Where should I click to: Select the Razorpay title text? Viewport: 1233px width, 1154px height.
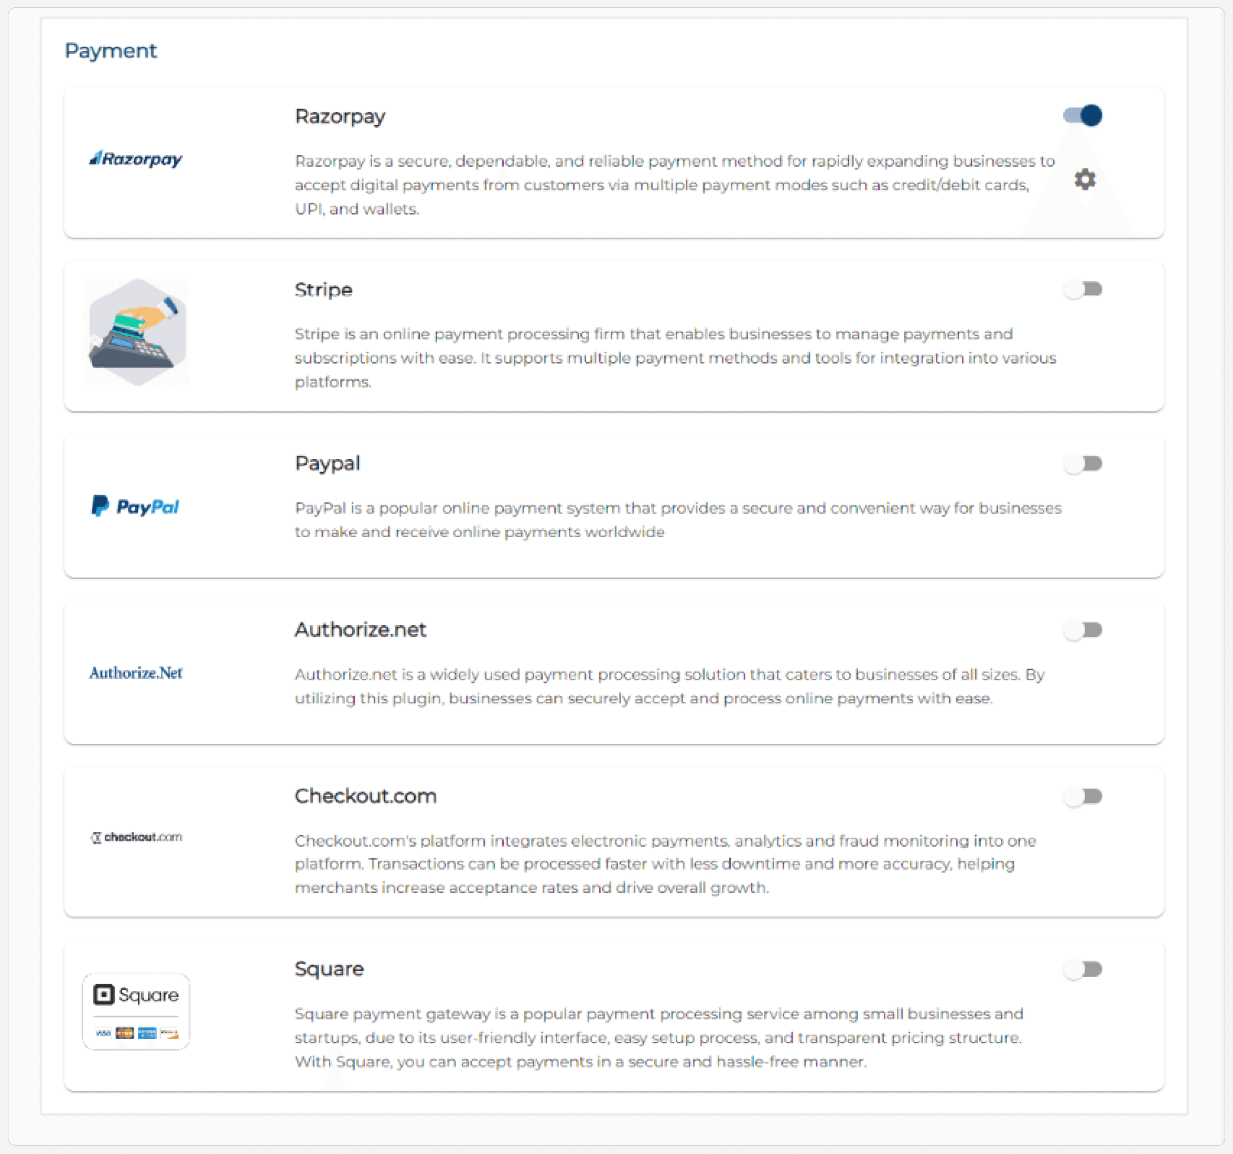tap(340, 116)
